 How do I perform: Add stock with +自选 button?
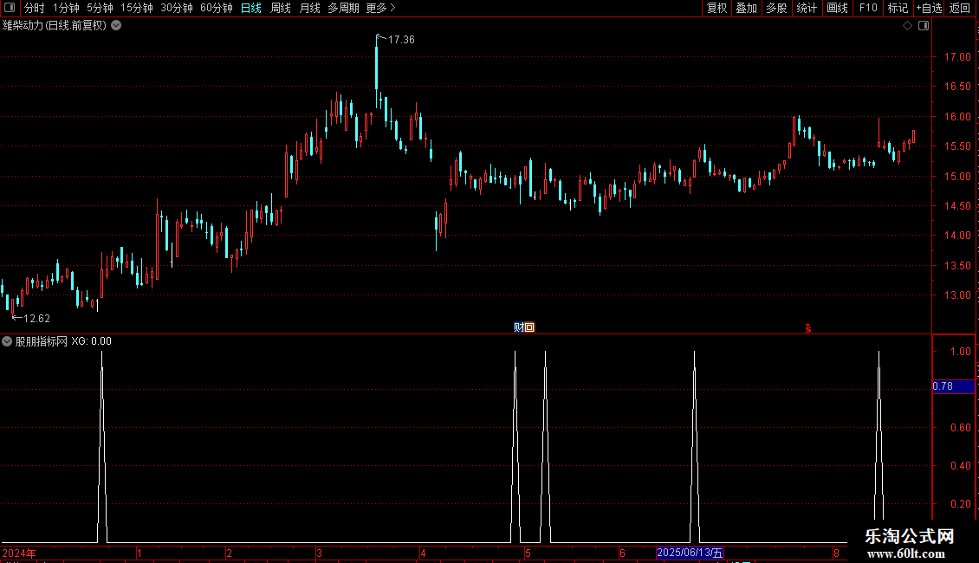[929, 8]
